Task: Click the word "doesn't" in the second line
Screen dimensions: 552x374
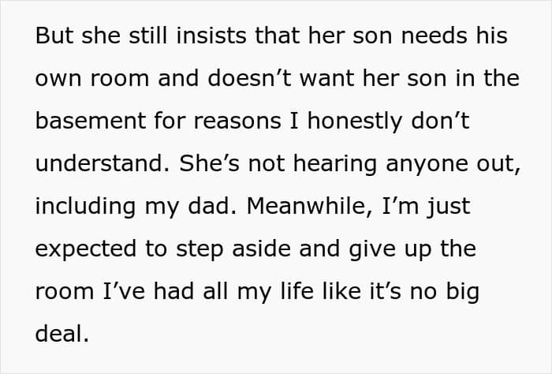Action: tap(250, 78)
